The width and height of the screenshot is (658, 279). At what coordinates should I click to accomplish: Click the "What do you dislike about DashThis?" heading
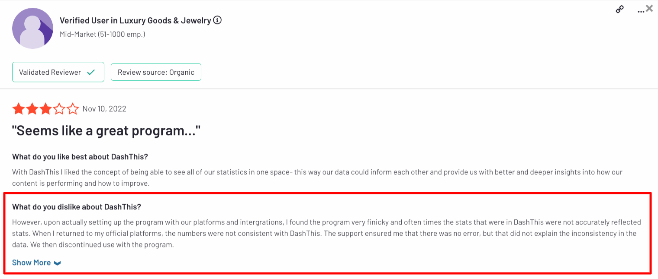77,207
